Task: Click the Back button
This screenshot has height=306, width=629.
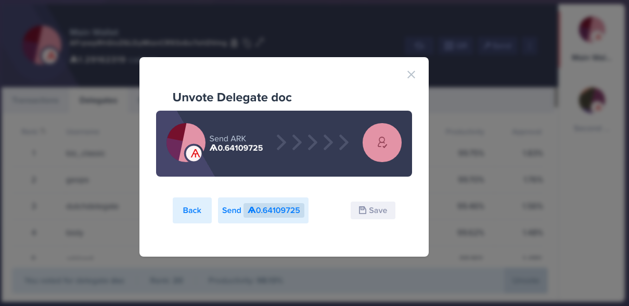Action: [x=192, y=210]
